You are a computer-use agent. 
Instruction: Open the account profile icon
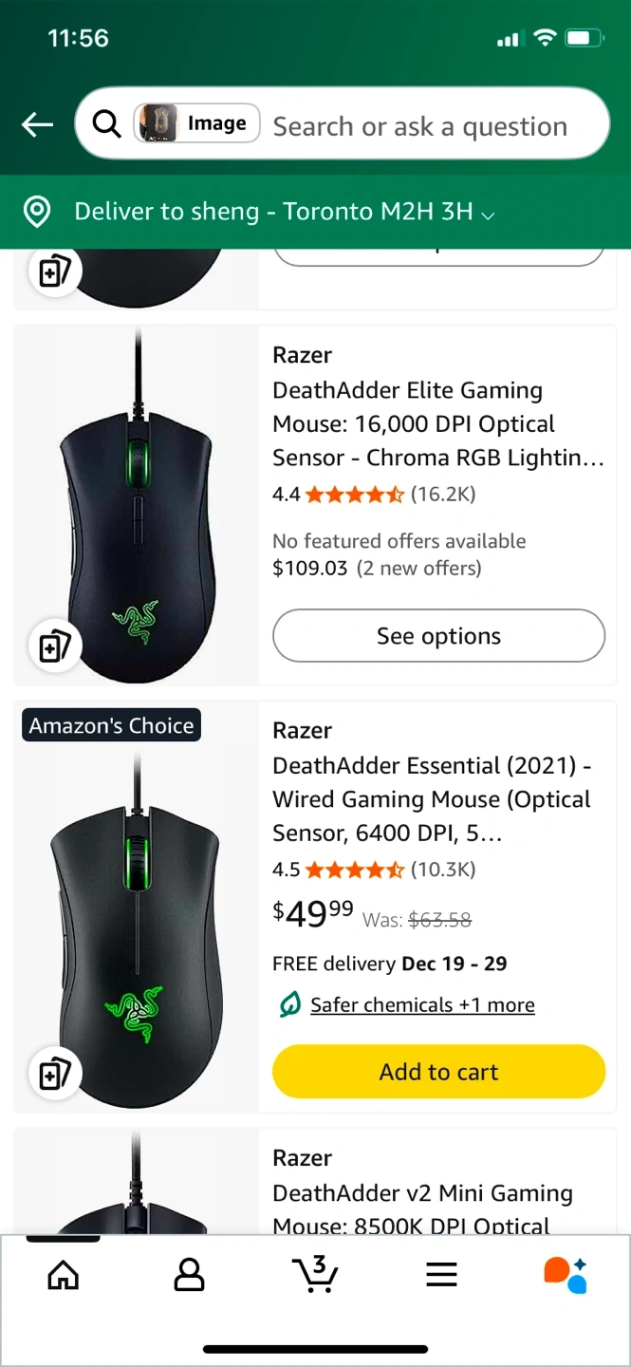click(x=190, y=1274)
